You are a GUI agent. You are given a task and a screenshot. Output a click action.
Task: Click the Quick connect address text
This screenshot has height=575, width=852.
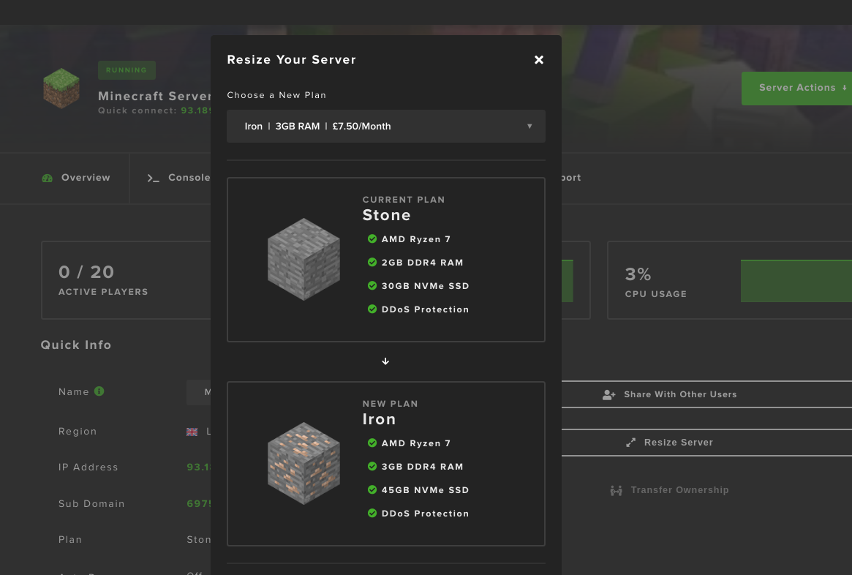click(154, 110)
